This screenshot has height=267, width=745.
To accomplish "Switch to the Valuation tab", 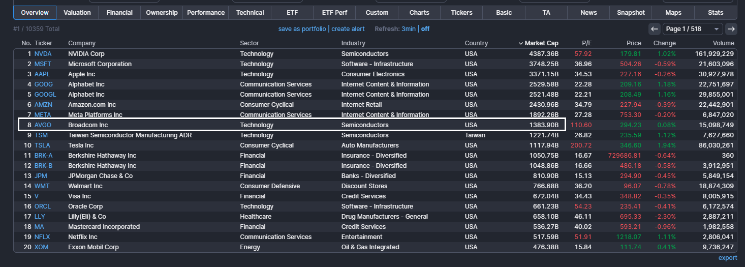I will click(x=77, y=13).
